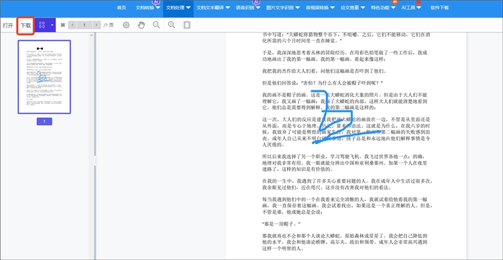Open the 软件下载 link
Screen dimensions: 503x260
coord(439,7)
